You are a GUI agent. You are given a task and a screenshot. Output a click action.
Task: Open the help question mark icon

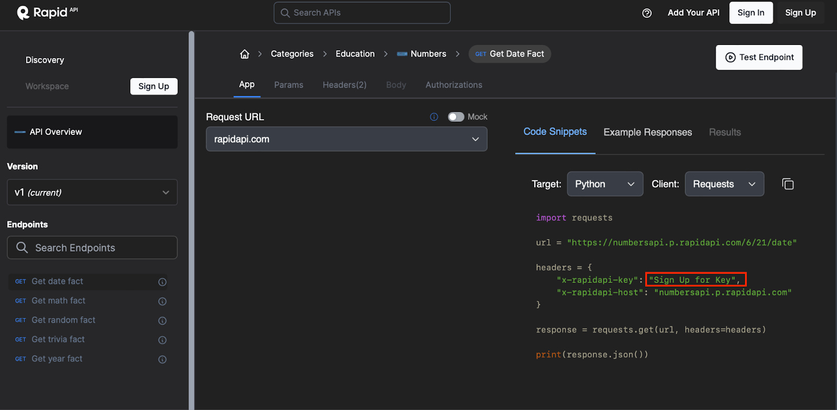click(x=647, y=13)
